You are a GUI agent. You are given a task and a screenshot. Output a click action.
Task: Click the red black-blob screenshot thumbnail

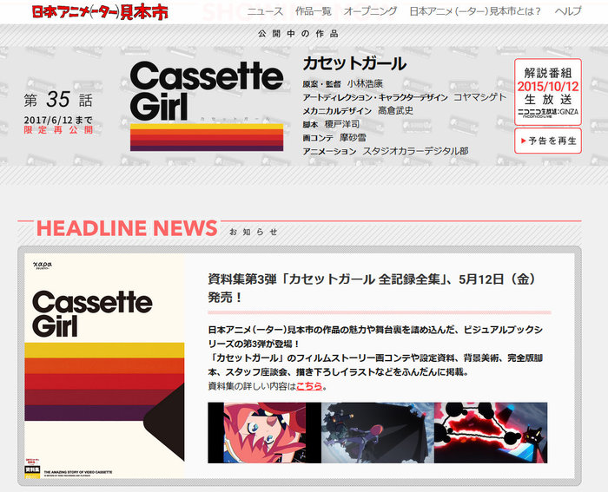[x=491, y=433]
